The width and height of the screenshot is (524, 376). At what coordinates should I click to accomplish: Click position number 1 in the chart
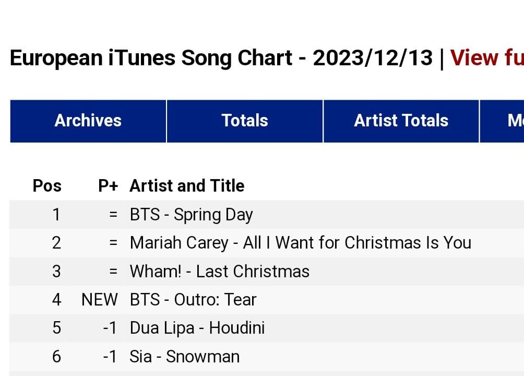tap(56, 215)
